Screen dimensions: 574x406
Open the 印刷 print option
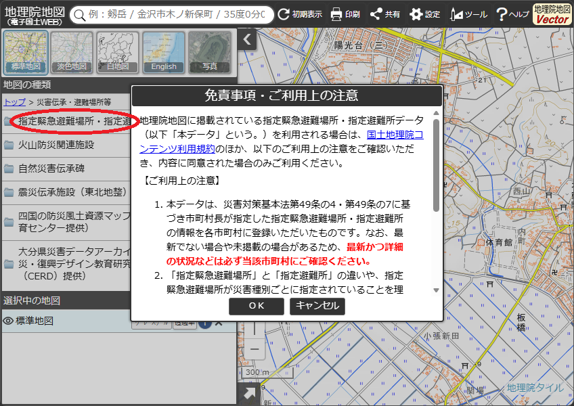(345, 14)
